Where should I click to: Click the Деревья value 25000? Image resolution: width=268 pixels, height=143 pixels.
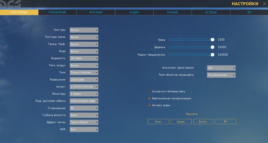222,47
